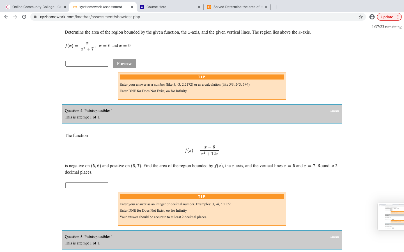Close the Course Hero tab
Image resolution: width=404 pixels, height=252 pixels.
[x=199, y=7]
